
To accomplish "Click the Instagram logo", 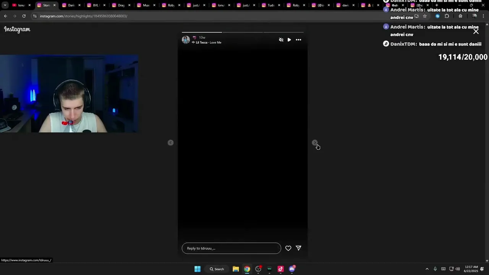I will coord(17,29).
